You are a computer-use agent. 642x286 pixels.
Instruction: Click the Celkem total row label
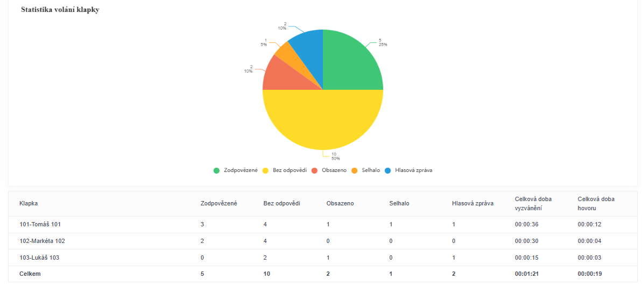pyautogui.click(x=30, y=274)
